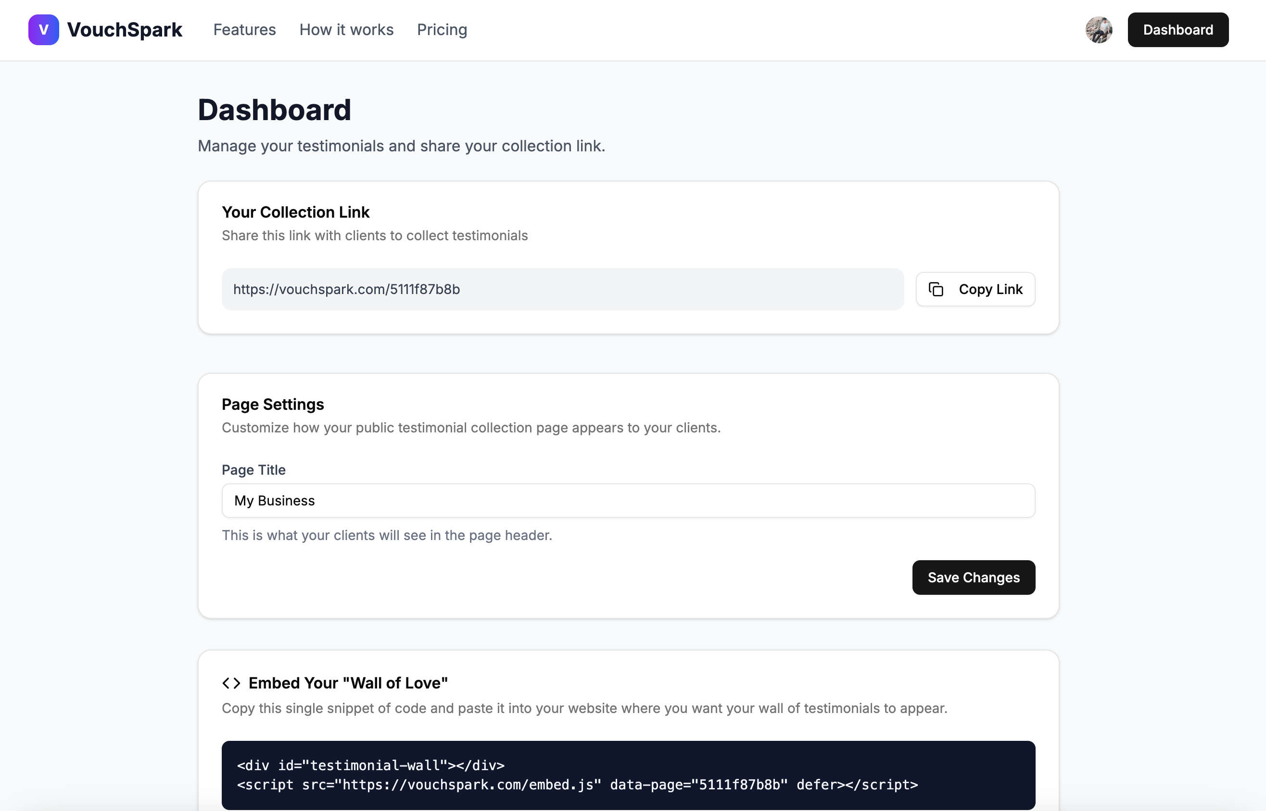This screenshot has height=811, width=1266.
Task: Open the Dashboard button in header
Action: pos(1177,29)
